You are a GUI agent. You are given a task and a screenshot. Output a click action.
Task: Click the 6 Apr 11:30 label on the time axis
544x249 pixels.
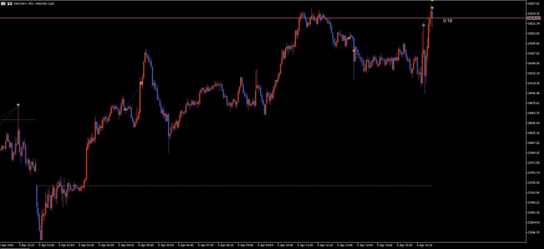click(306, 245)
